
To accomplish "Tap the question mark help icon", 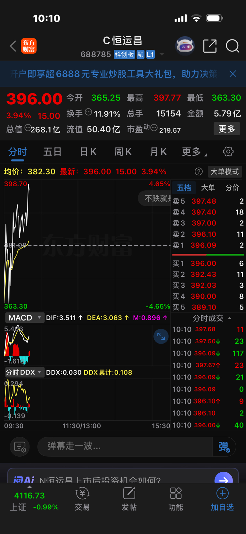I will [199, 172].
